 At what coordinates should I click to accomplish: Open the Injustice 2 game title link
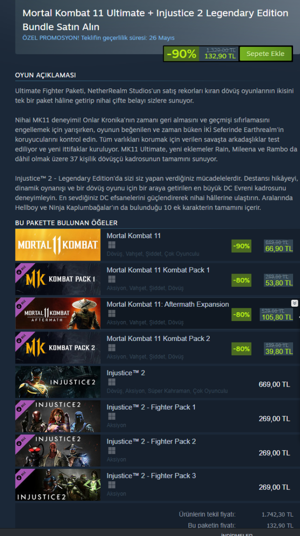click(x=126, y=373)
